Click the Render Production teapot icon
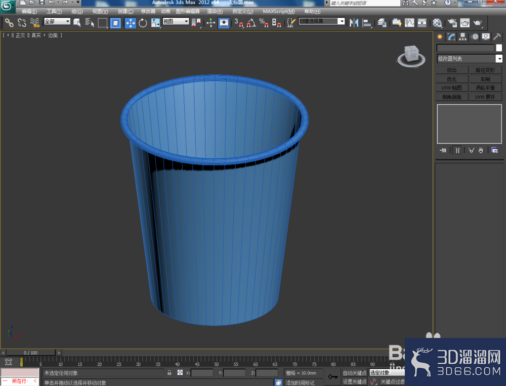The height and width of the screenshot is (386, 506). [477, 23]
